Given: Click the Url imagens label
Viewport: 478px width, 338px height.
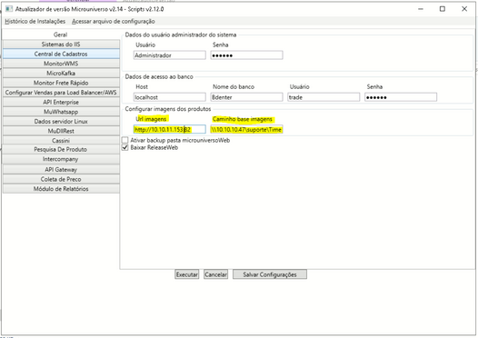Looking at the screenshot, I should tap(152, 119).
